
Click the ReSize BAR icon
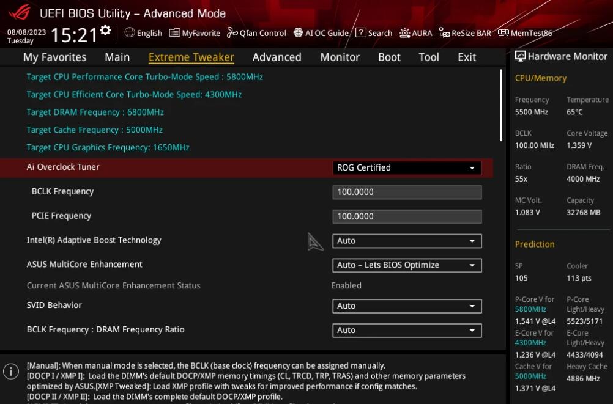pos(465,33)
